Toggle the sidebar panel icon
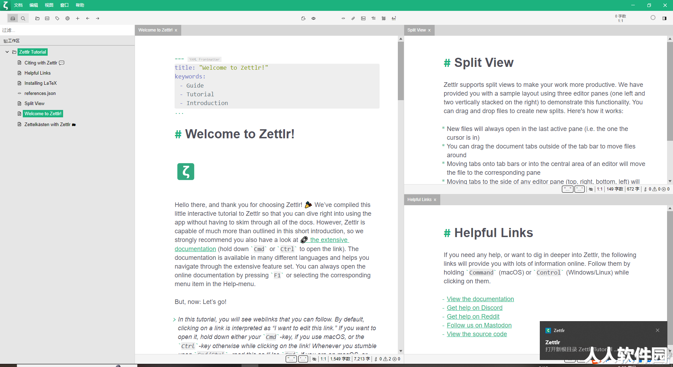This screenshot has width=673, height=367. tap(665, 19)
